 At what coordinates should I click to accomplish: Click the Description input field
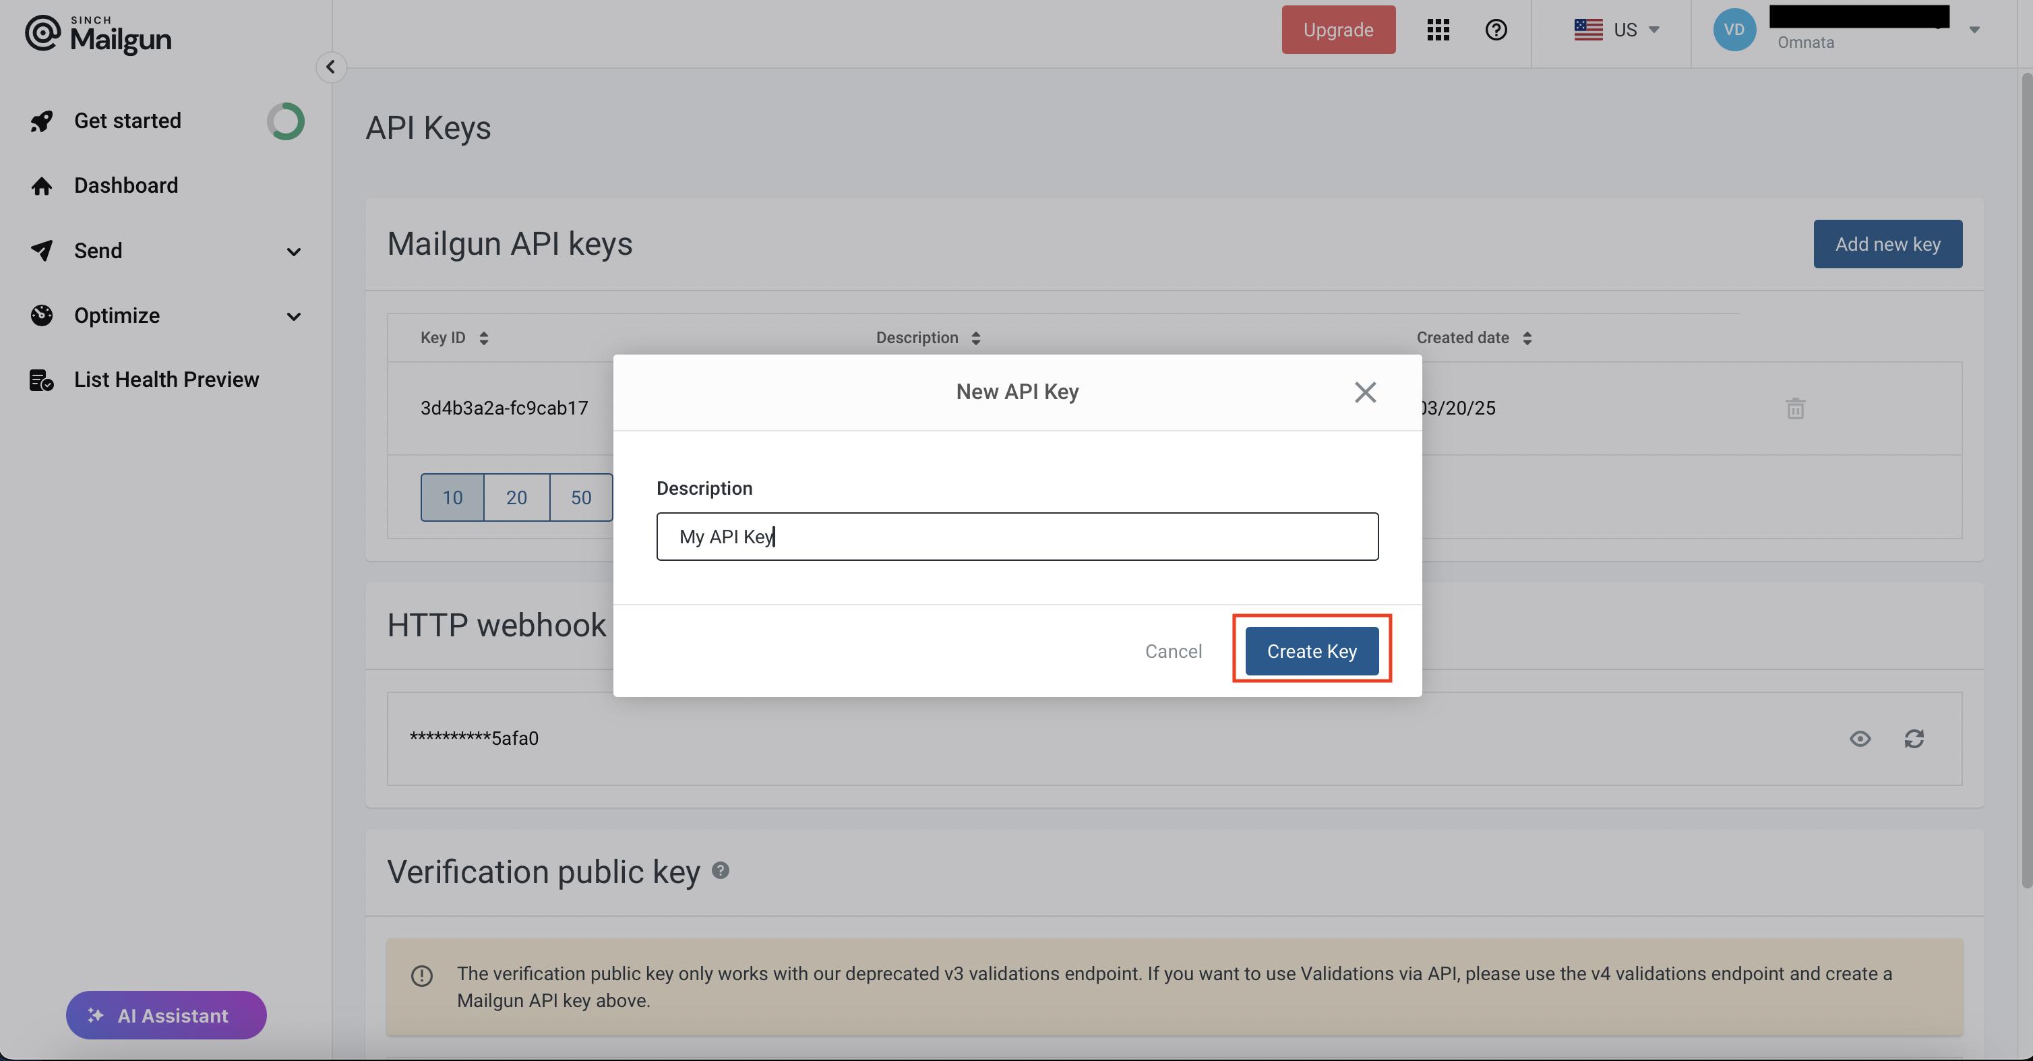coord(1017,537)
